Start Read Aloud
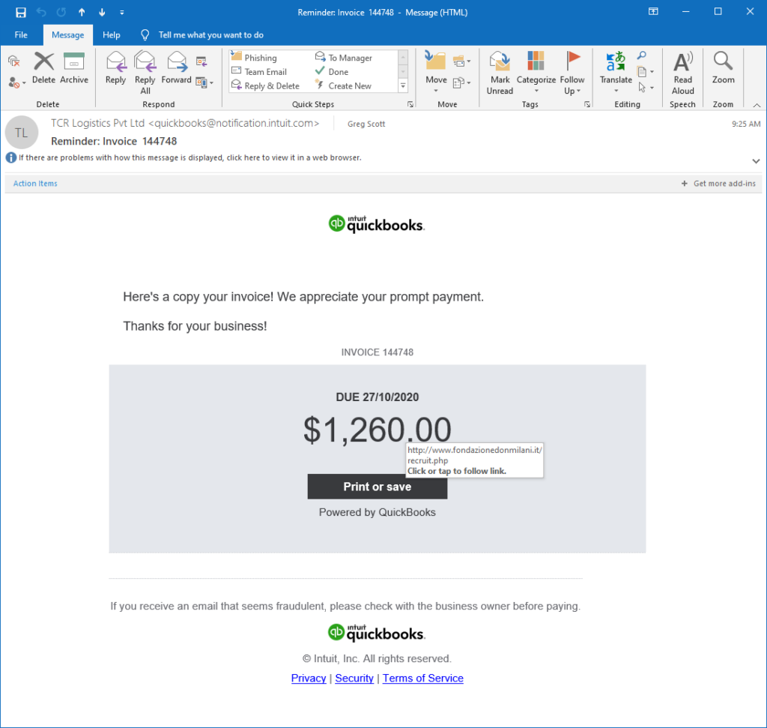 (x=683, y=73)
